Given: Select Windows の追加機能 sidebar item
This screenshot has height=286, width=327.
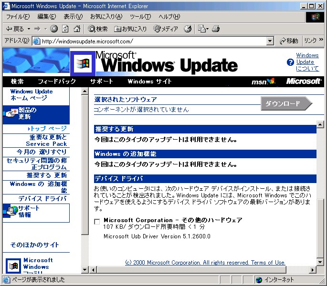Looking at the screenshot, I should (38, 187).
